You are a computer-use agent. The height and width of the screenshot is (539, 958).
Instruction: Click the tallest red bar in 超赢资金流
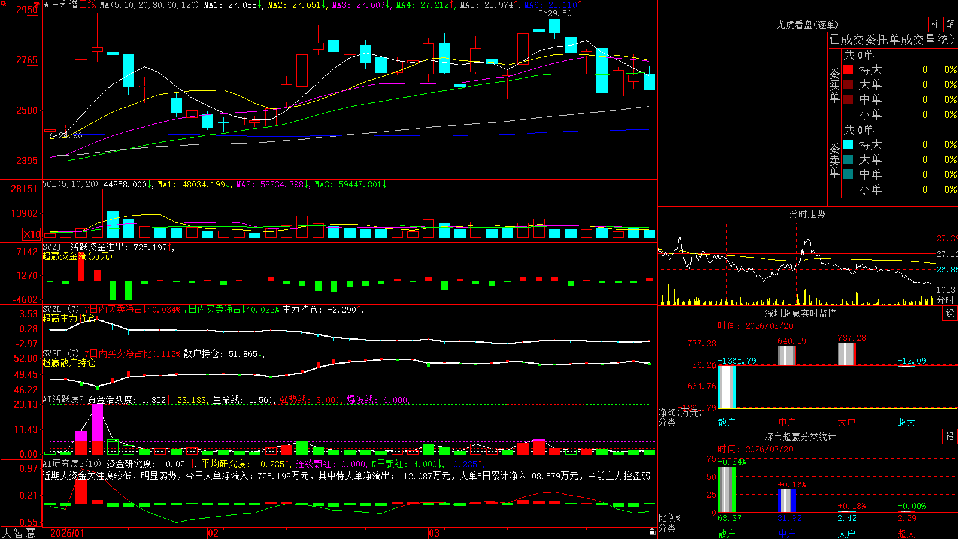(81, 266)
